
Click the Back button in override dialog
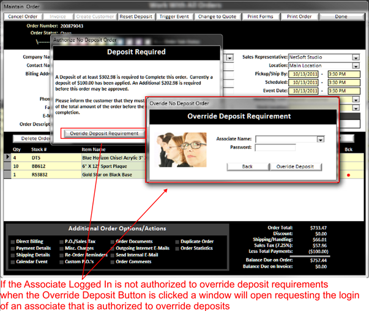click(x=247, y=167)
